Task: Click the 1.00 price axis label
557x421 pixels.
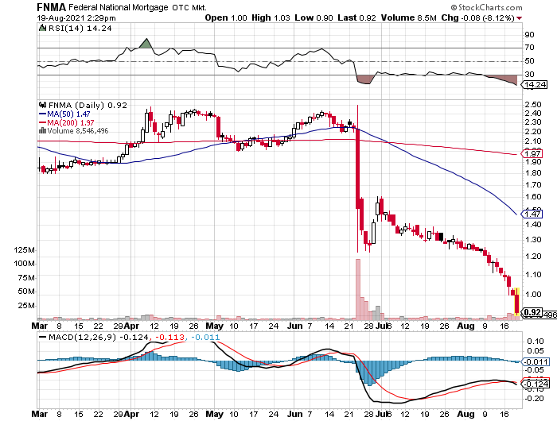Action: (x=533, y=295)
